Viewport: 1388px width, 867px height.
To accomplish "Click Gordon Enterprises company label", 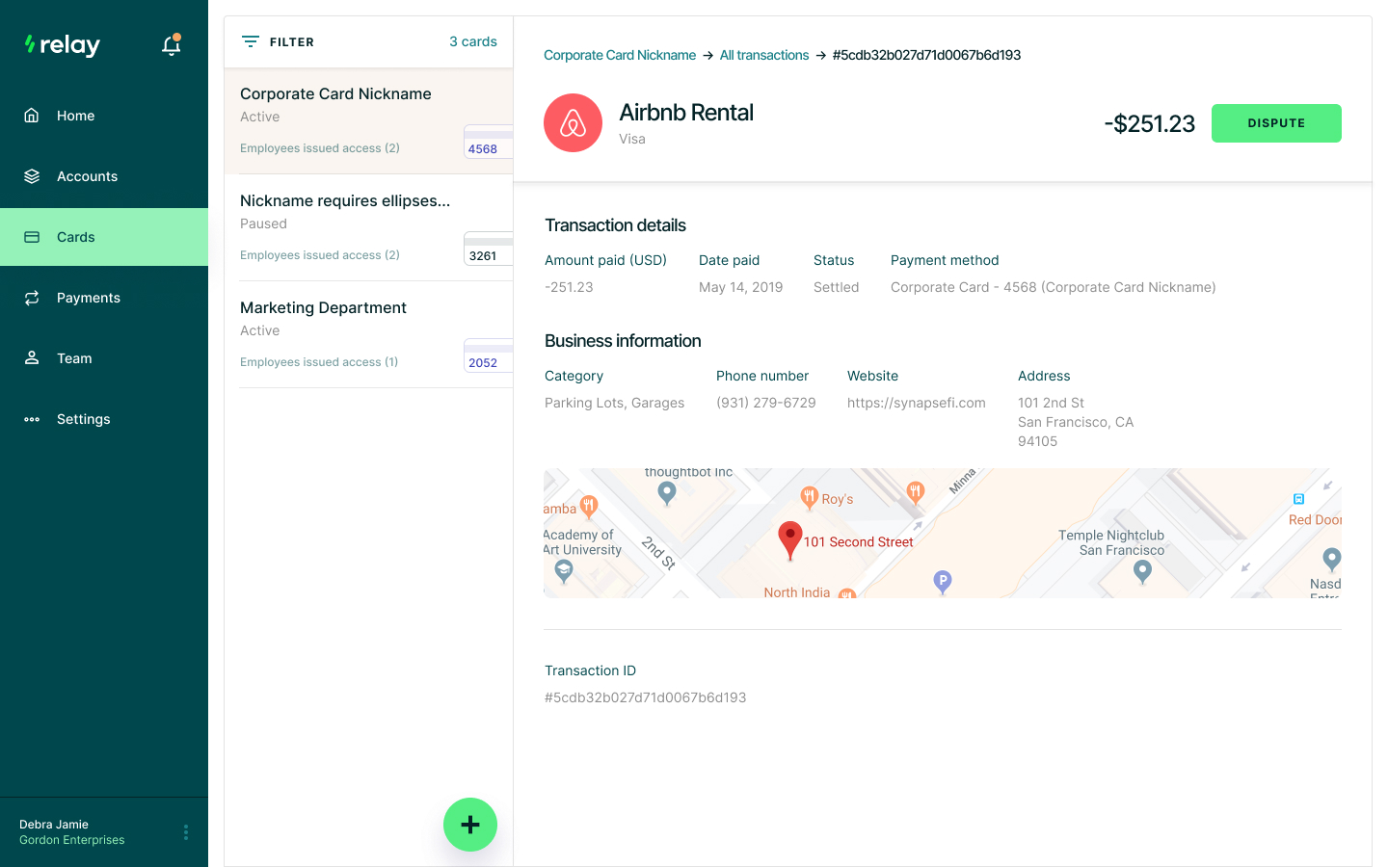I will pos(72,840).
